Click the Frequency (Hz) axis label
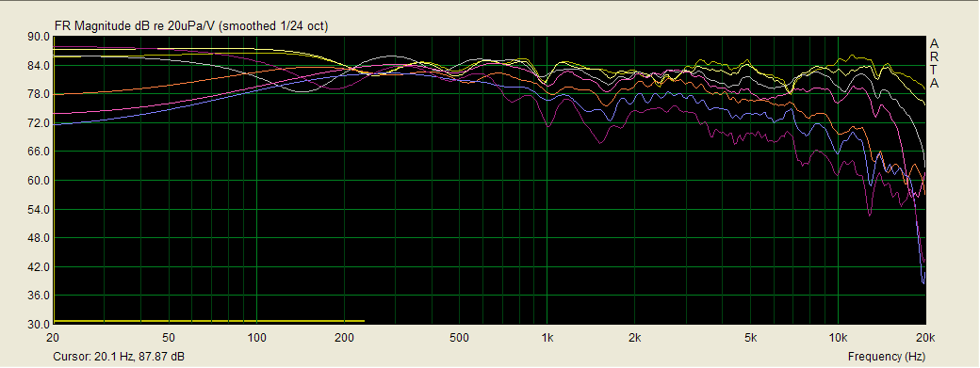980x368 pixels. 887,357
